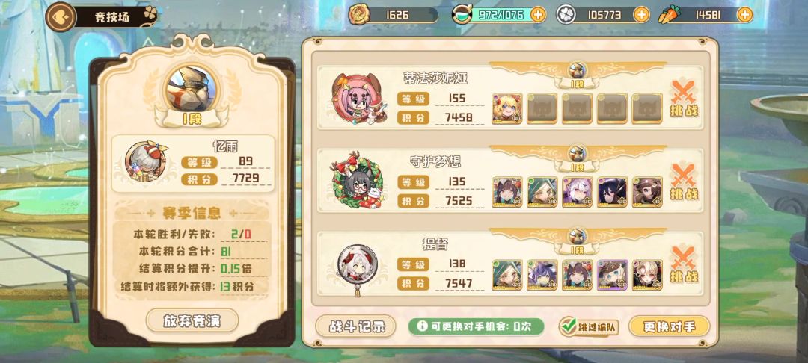Add more stamina with the plus beside 972/1076

(537, 15)
